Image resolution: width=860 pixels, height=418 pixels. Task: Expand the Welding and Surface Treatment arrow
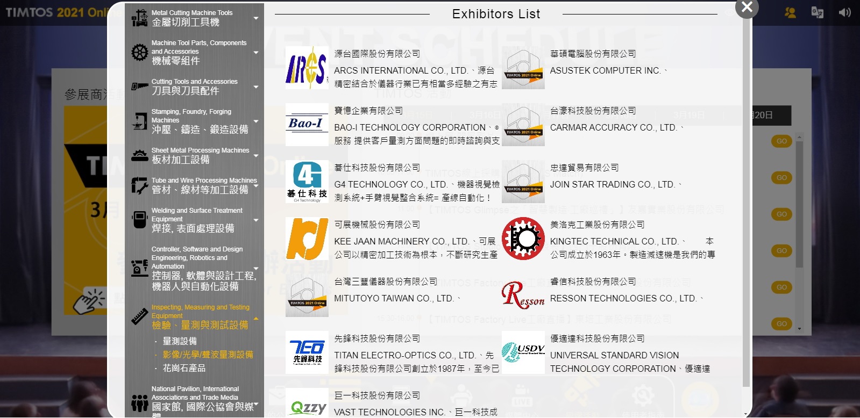[x=256, y=220]
